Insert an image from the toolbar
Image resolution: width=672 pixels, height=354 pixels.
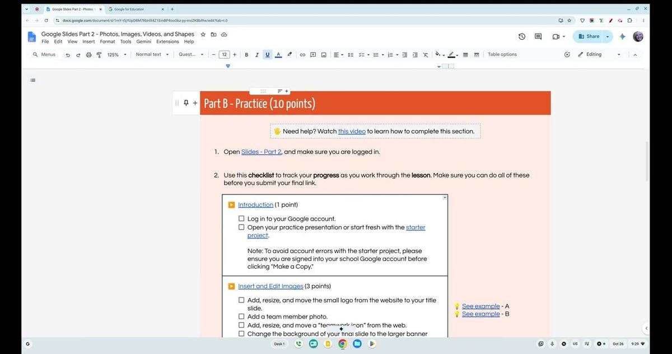click(x=324, y=55)
